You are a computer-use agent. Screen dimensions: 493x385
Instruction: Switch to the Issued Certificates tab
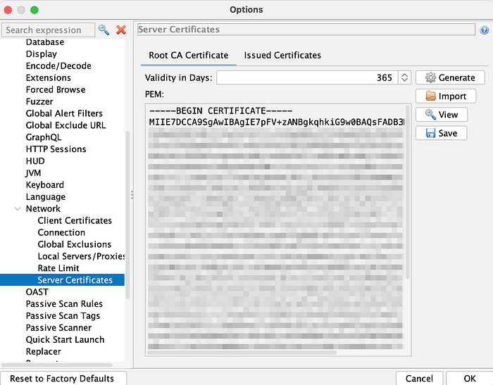click(x=282, y=56)
